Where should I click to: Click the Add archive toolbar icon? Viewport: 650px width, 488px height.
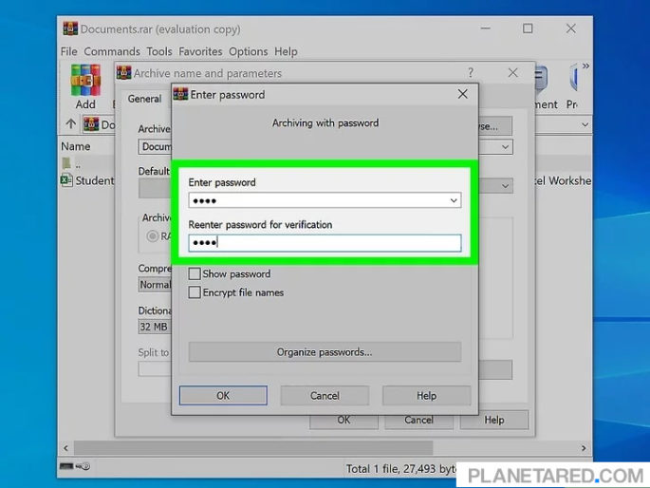[x=85, y=85]
